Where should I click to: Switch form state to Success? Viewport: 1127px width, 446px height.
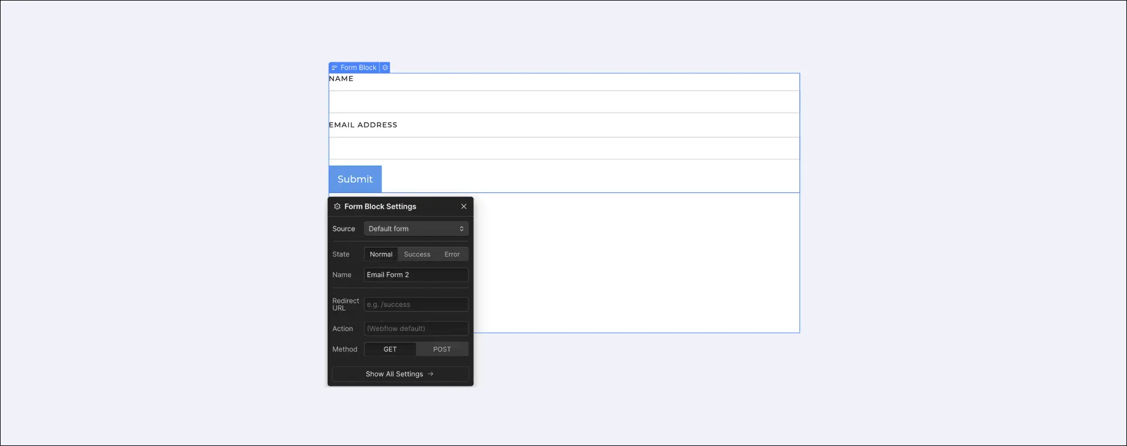click(x=417, y=254)
